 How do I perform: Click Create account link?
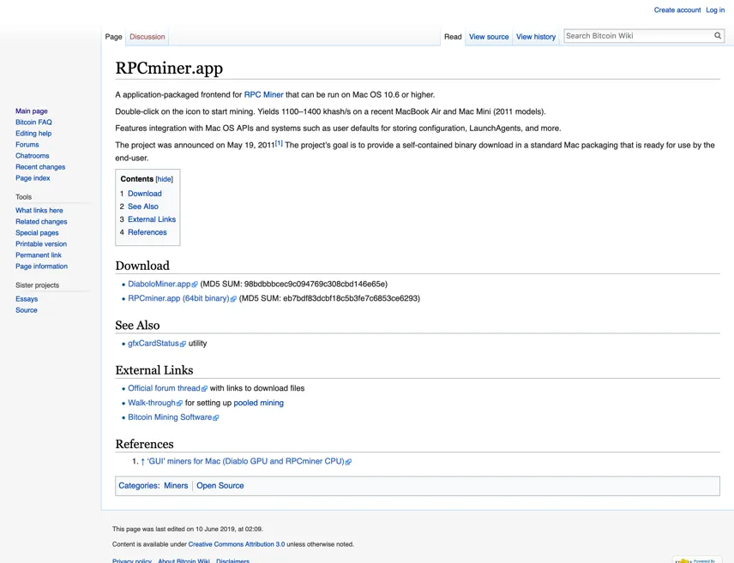(x=677, y=9)
